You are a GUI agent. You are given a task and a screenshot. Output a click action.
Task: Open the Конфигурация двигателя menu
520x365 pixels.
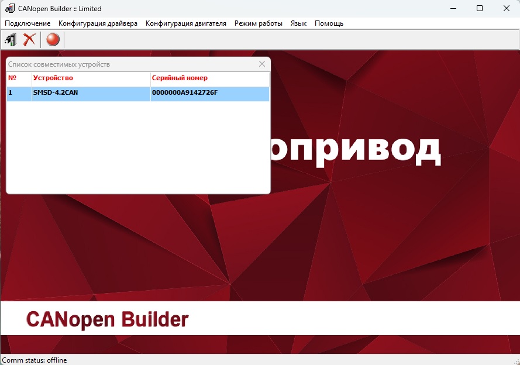click(x=186, y=23)
